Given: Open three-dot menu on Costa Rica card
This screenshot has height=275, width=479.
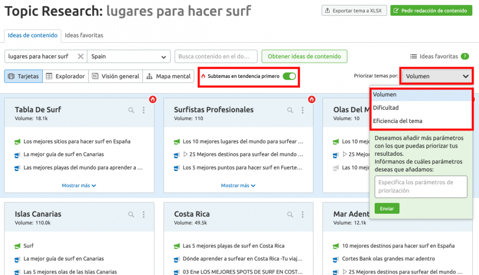Looking at the screenshot, I should pos(303,215).
